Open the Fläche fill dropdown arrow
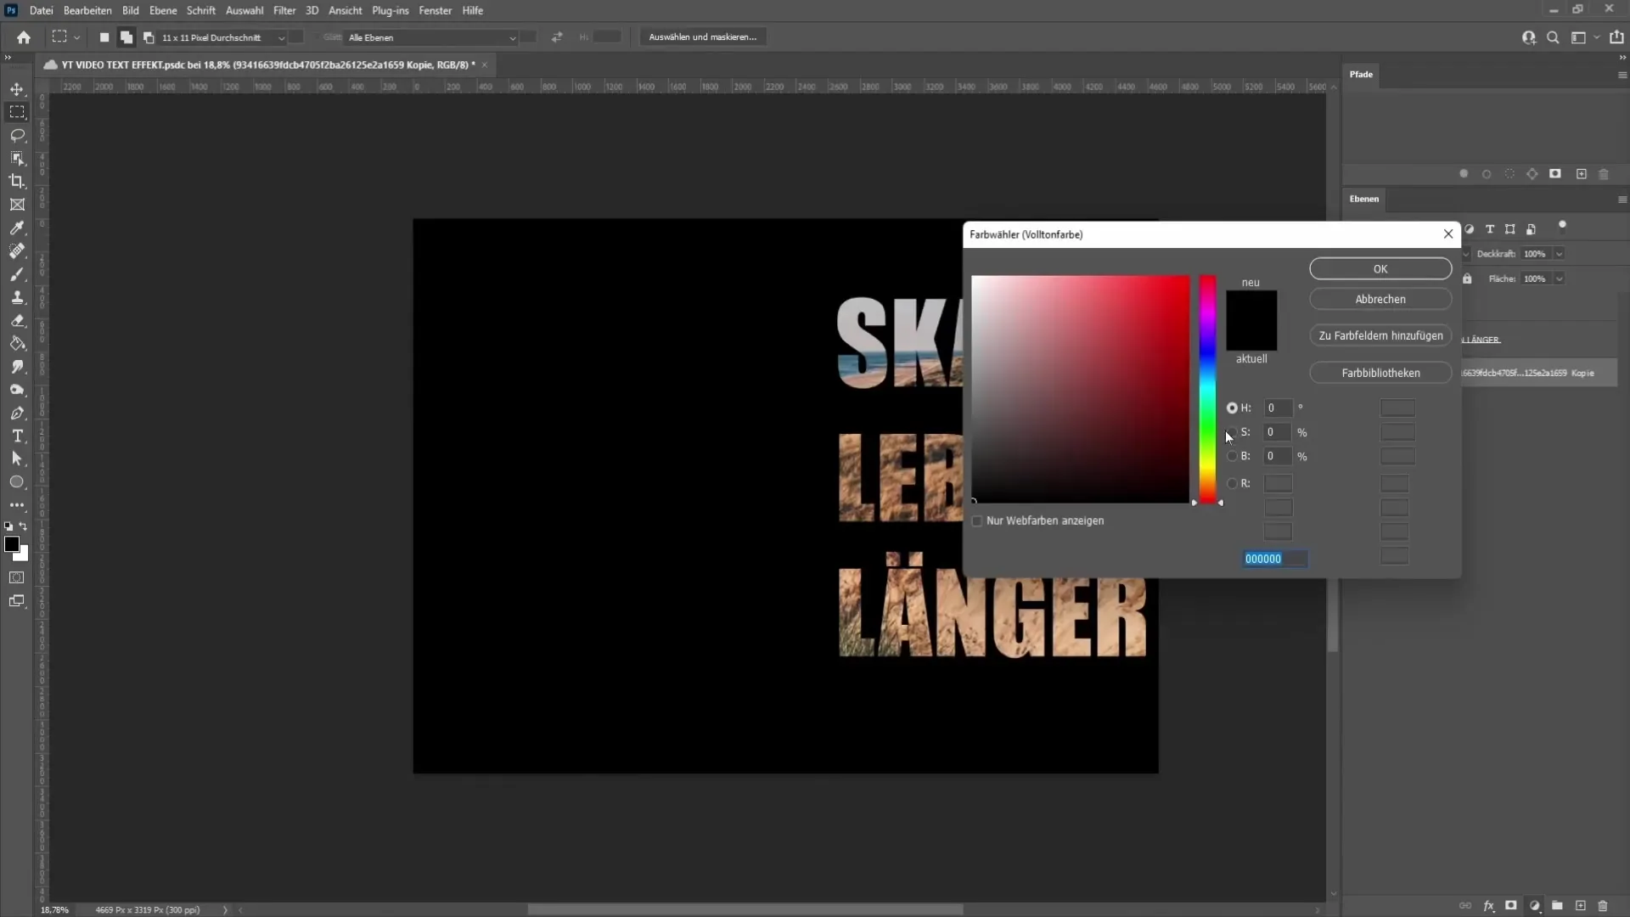1630x917 pixels. (1559, 278)
